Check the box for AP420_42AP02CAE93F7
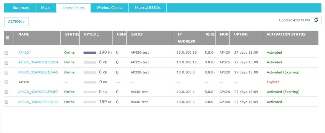Image resolution: width=325 pixels, height=133 pixels. [x=6, y=92]
